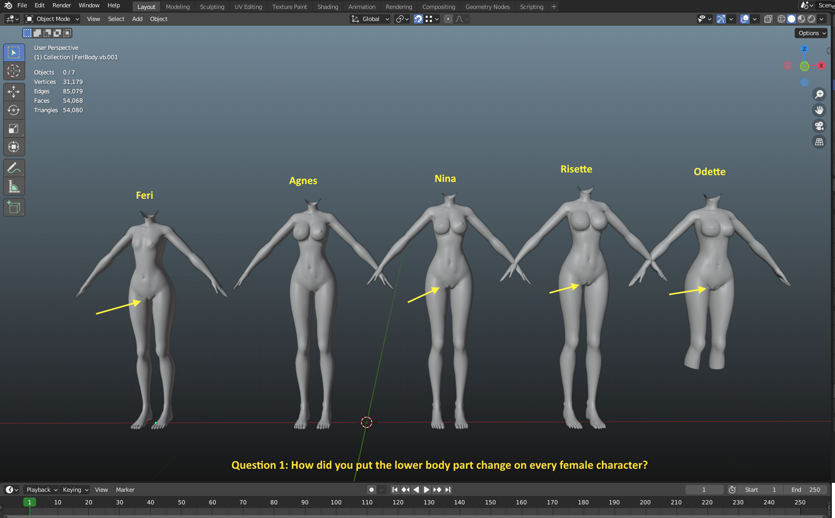835x518 pixels.
Task: Click the red X axis gizmo
Action: [821, 66]
